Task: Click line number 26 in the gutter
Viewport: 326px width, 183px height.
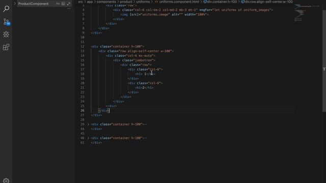Action: click(83, 111)
